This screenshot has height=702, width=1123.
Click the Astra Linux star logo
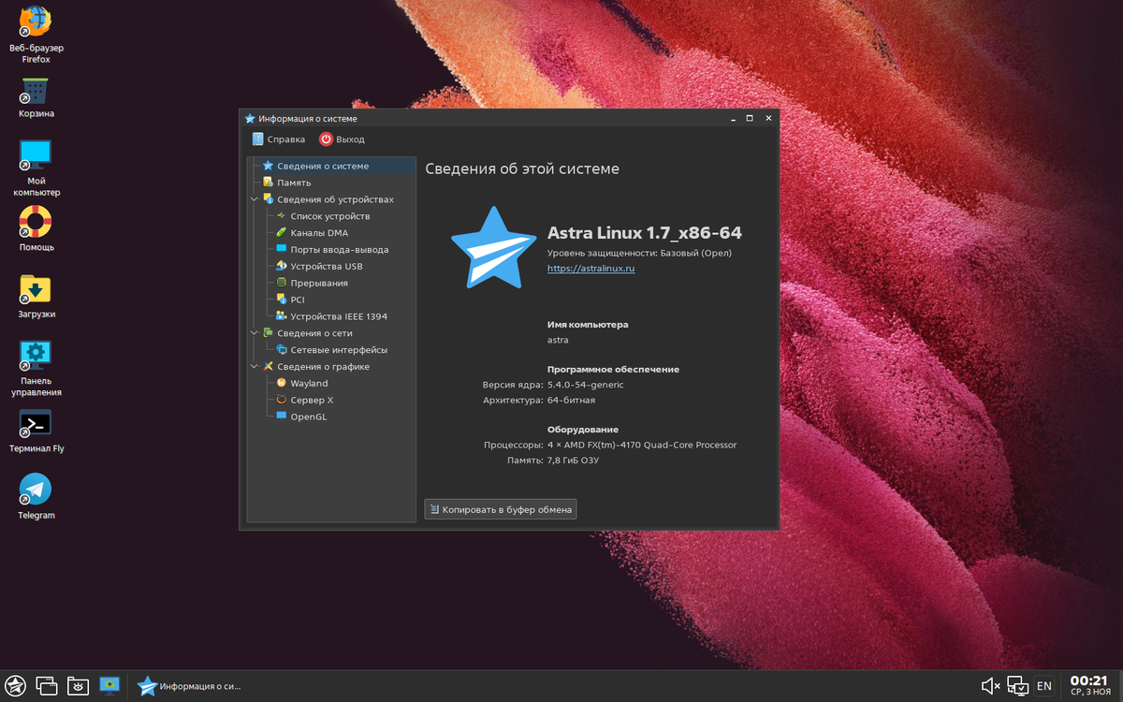pyautogui.click(x=493, y=248)
